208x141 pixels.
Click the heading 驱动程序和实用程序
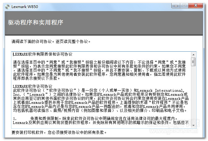36,22
